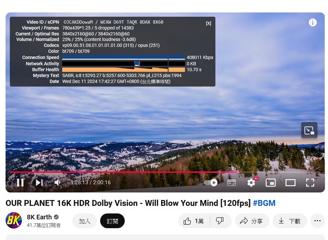Enable miniplayer mode
This screenshot has height=240, width=328.
point(271,183)
